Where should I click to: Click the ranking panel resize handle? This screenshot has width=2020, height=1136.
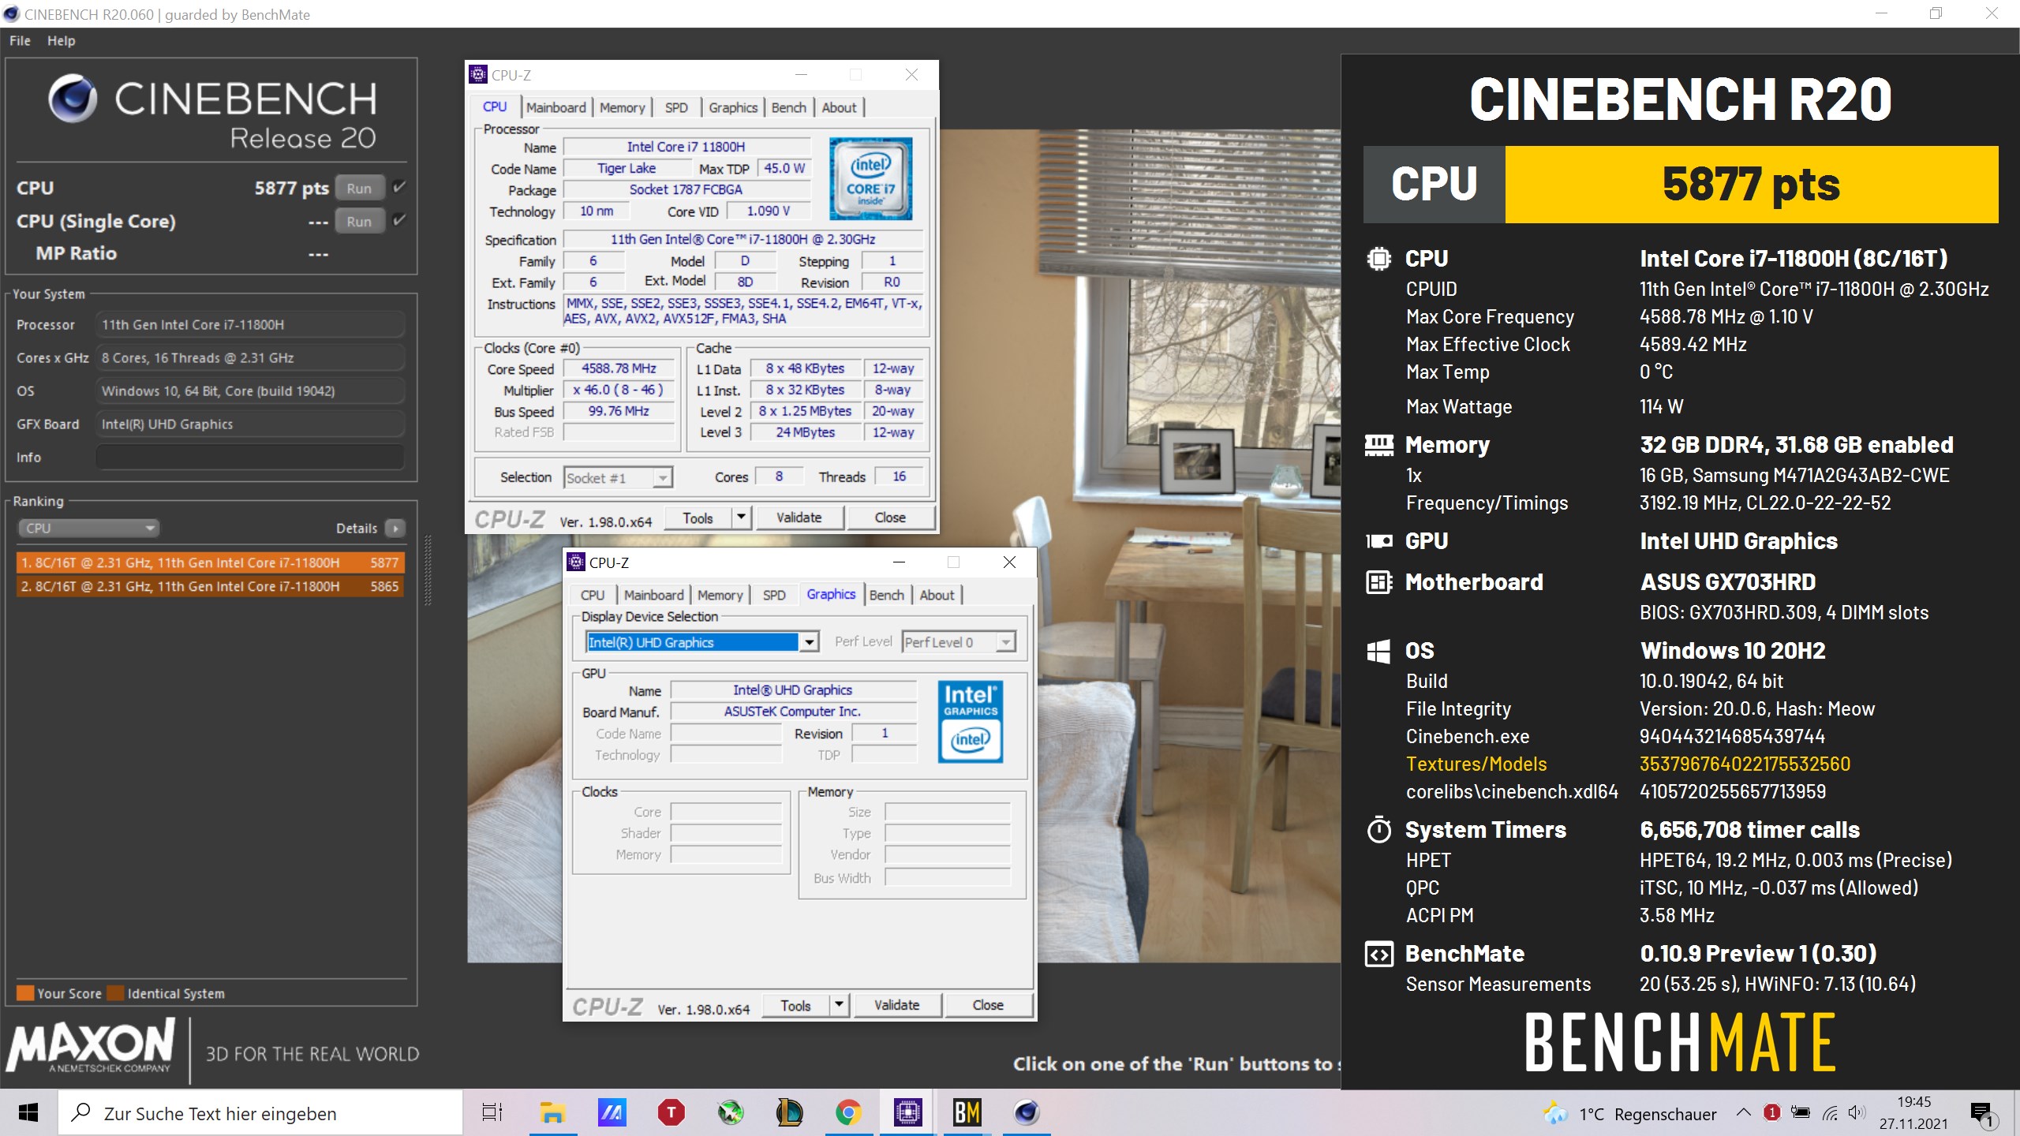click(428, 570)
